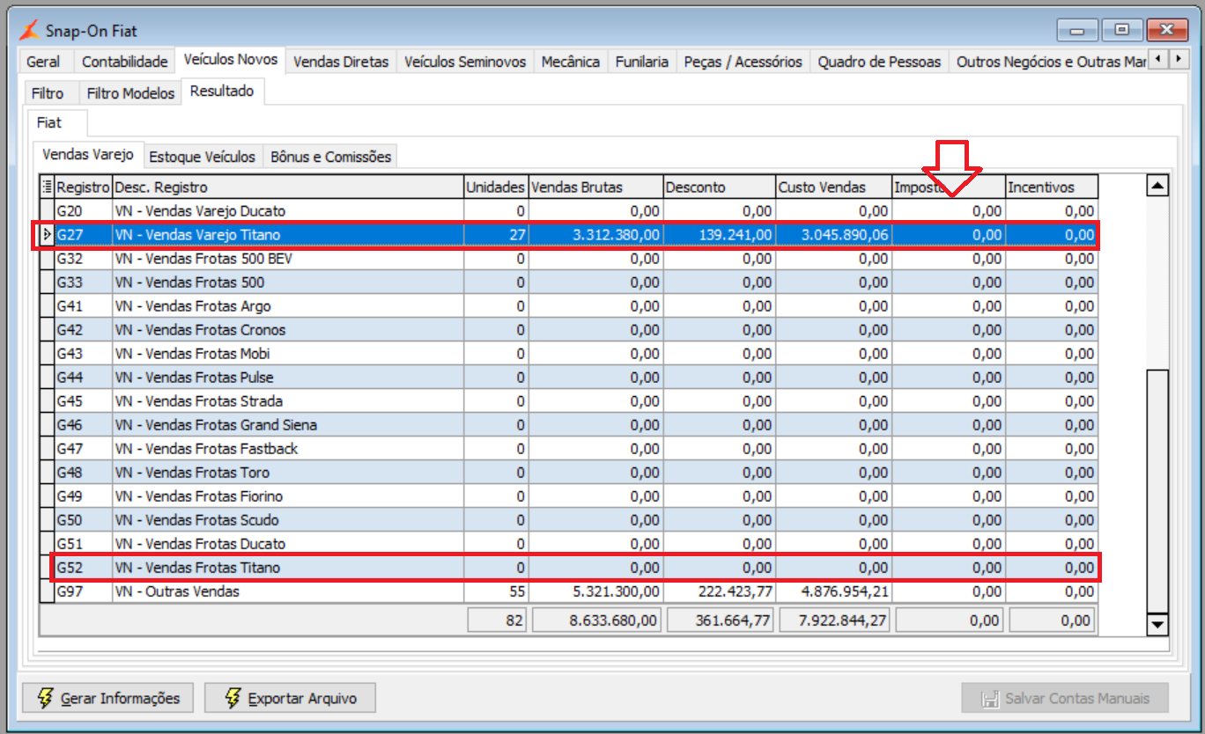
Task: Open the Peças / Acessórios tab
Action: [743, 62]
